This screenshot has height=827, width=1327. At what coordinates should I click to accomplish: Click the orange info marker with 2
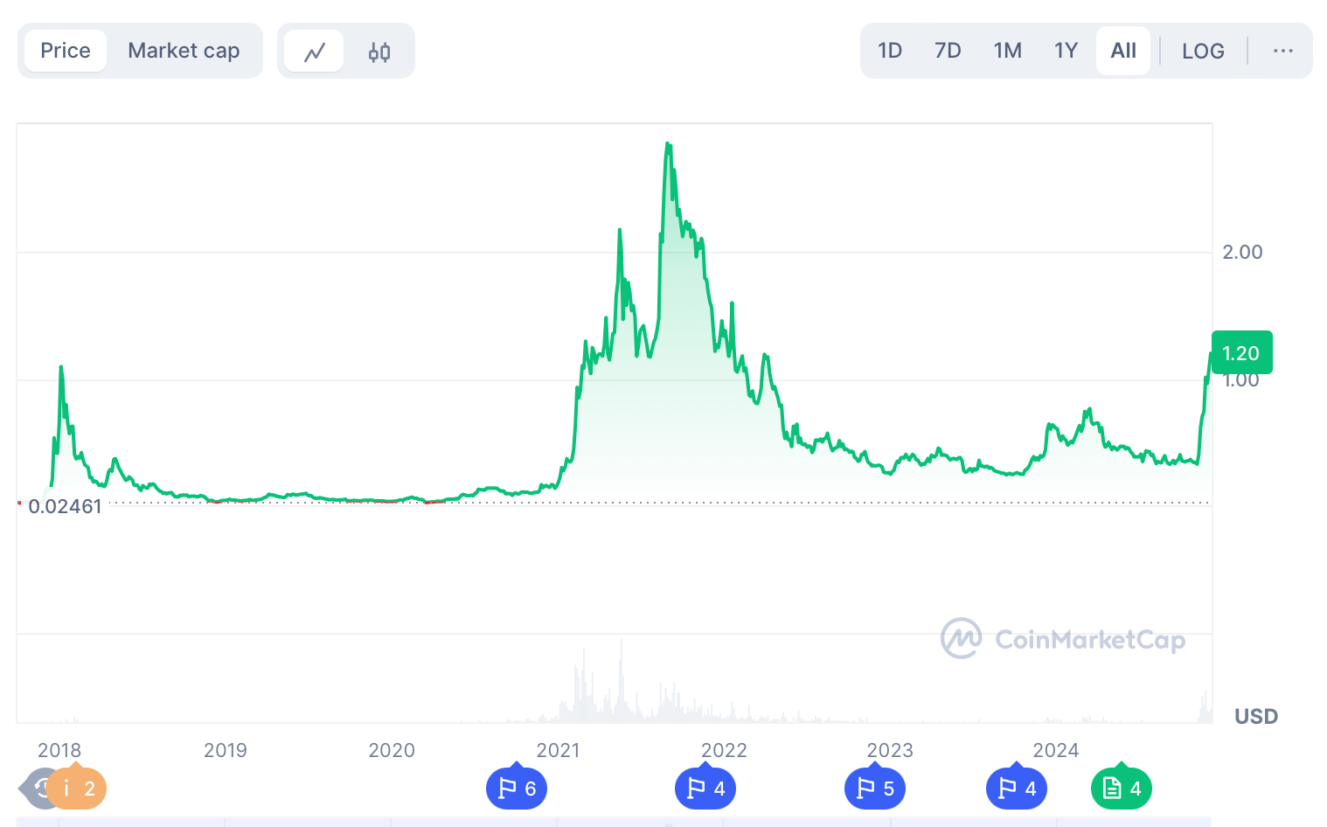pyautogui.click(x=78, y=789)
